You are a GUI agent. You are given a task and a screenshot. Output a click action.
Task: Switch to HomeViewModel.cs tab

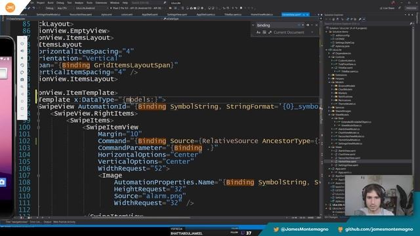click(x=262, y=14)
